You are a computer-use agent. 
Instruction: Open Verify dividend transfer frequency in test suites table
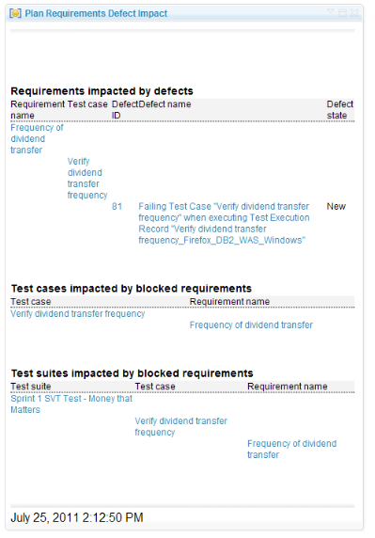tap(181, 426)
